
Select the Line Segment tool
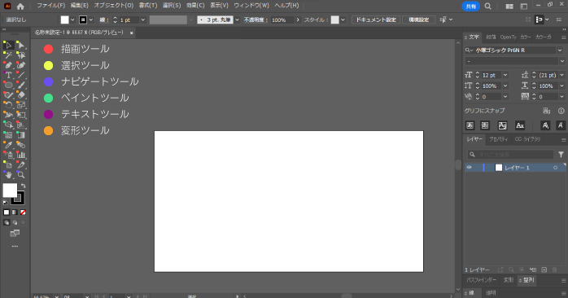pyautogui.click(x=21, y=75)
